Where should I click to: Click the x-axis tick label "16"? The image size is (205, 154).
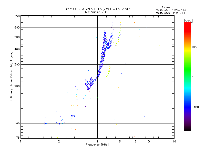pyautogui.click(x=174, y=141)
